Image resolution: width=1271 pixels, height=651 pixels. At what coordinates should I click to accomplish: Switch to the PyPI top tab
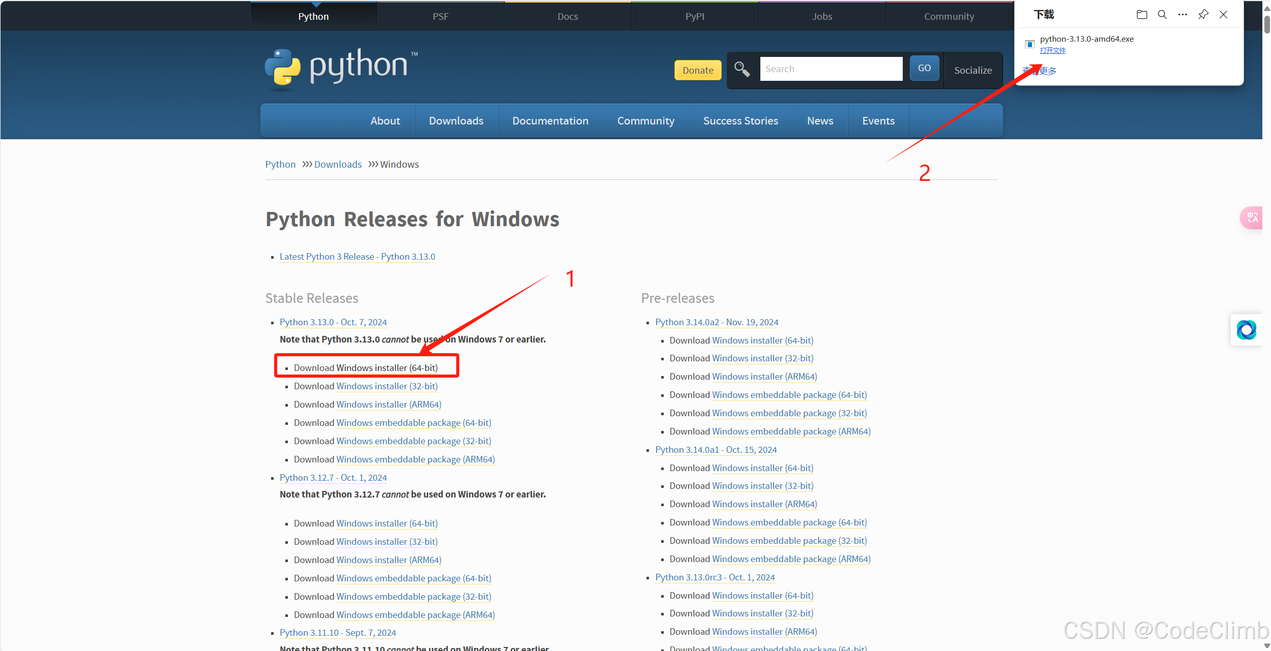point(694,16)
